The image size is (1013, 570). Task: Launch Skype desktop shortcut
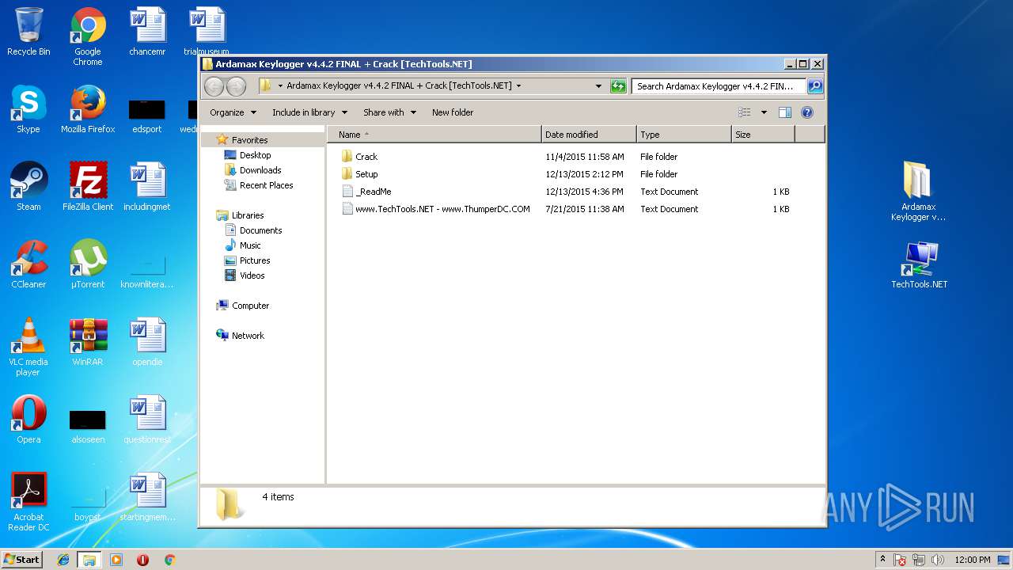click(x=28, y=109)
